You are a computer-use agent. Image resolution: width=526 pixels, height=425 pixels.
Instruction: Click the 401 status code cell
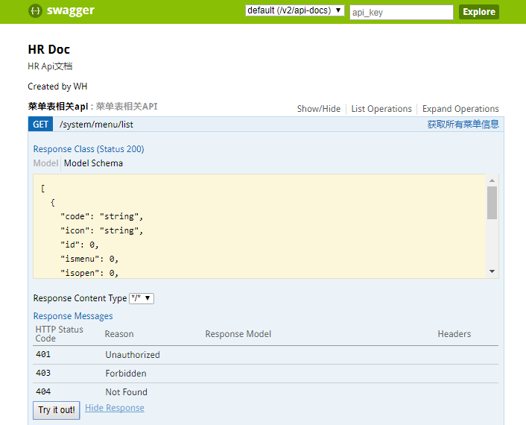pos(43,354)
